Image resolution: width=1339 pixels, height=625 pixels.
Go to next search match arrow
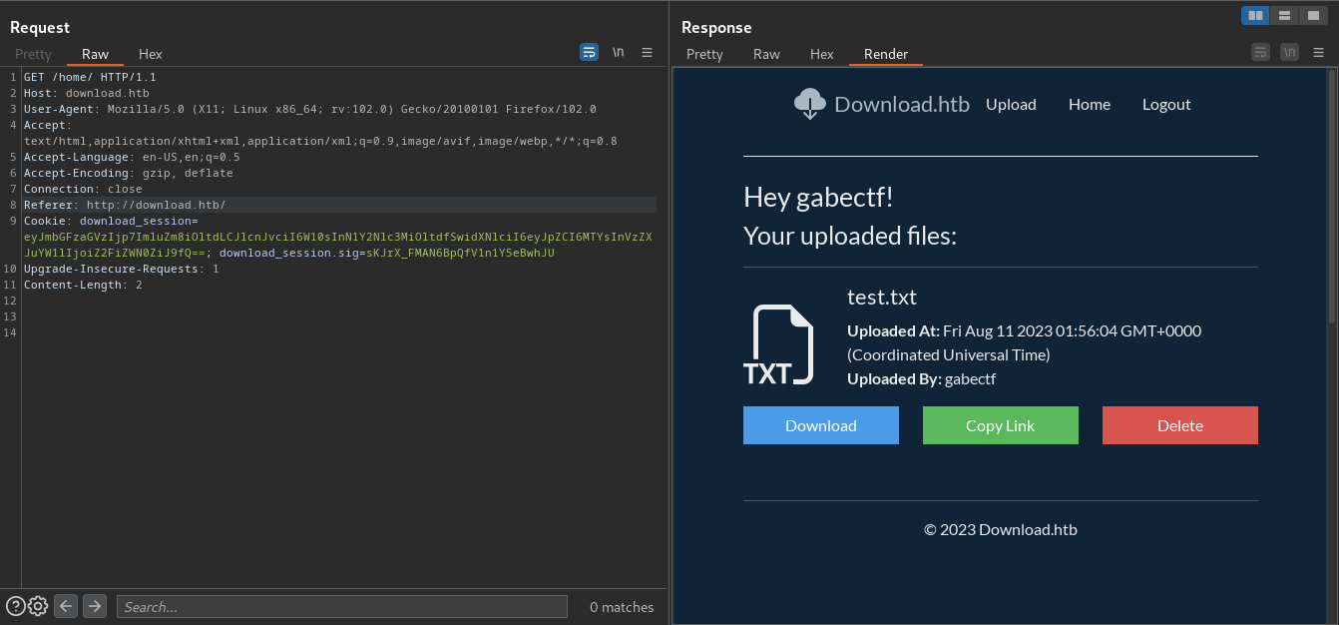(95, 605)
